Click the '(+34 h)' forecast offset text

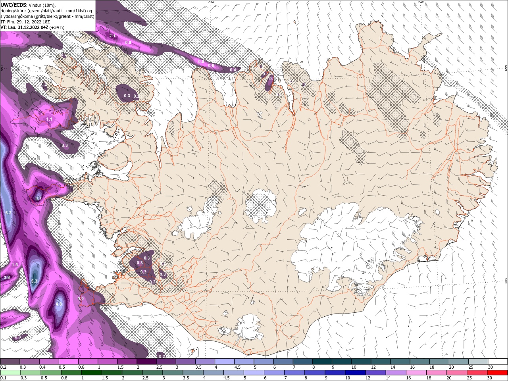pyautogui.click(x=58, y=27)
